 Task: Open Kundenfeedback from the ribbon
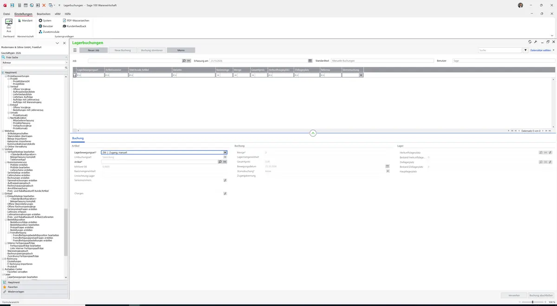pyautogui.click(x=74, y=26)
